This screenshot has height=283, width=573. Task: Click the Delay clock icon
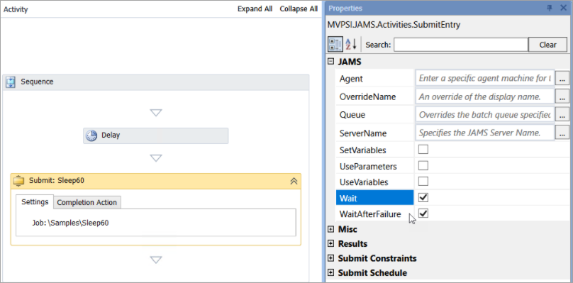[91, 135]
